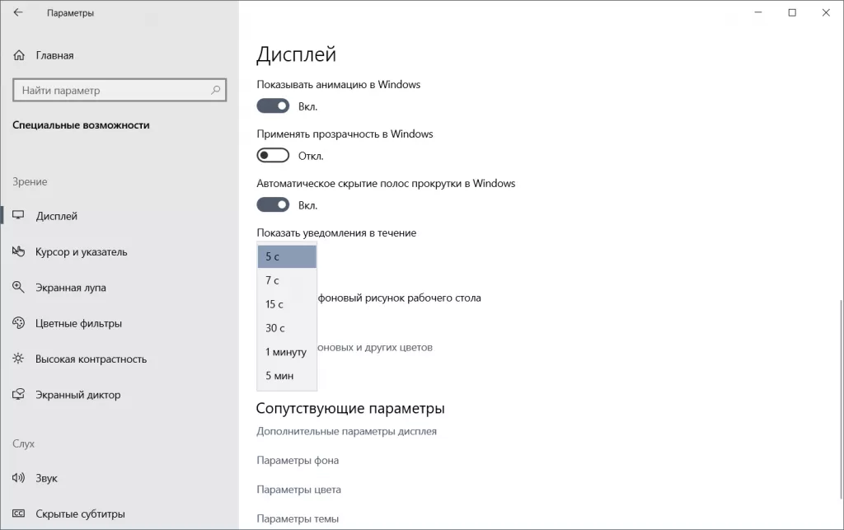Open Параметры темы link
Image resolution: width=844 pixels, height=530 pixels.
click(298, 518)
